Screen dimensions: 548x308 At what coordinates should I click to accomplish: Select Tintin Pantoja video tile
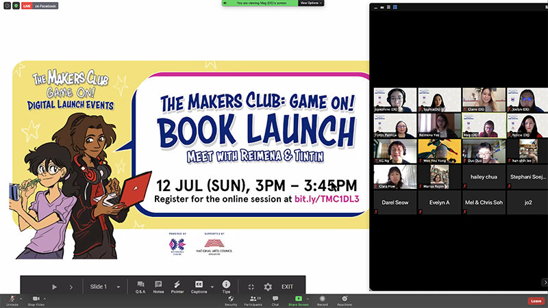pos(395,126)
